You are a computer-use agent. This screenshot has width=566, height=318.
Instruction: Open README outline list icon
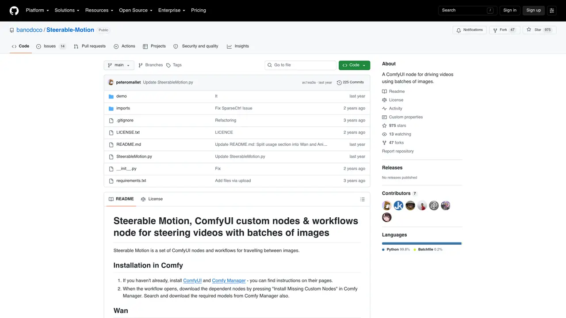click(363, 199)
